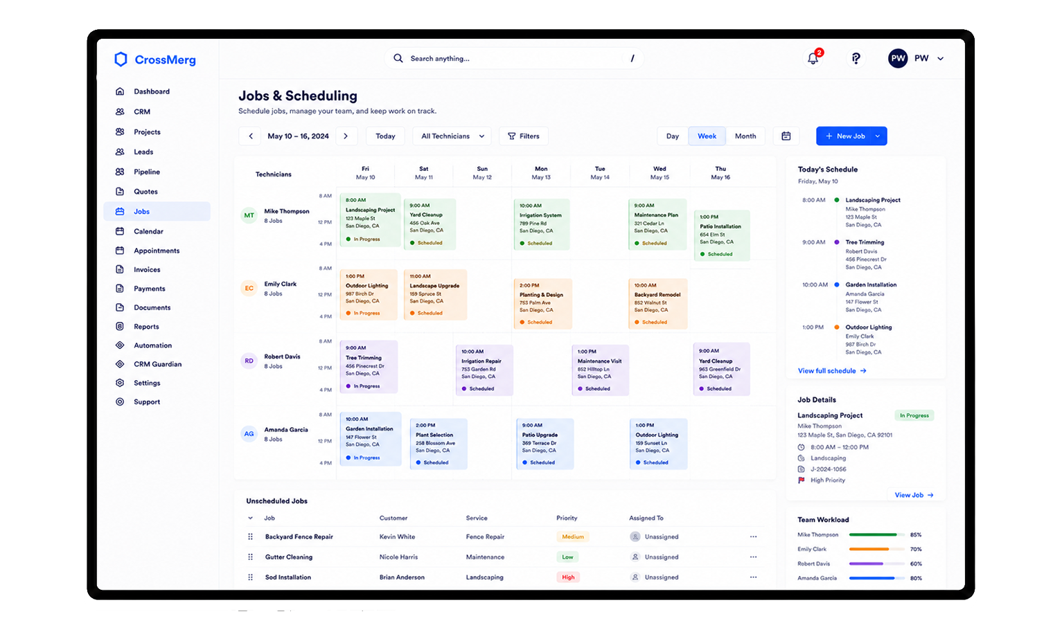Switch to Week view tab

[x=707, y=136]
